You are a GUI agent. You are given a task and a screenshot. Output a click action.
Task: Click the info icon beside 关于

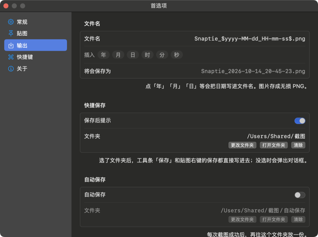pyautogui.click(x=11, y=69)
